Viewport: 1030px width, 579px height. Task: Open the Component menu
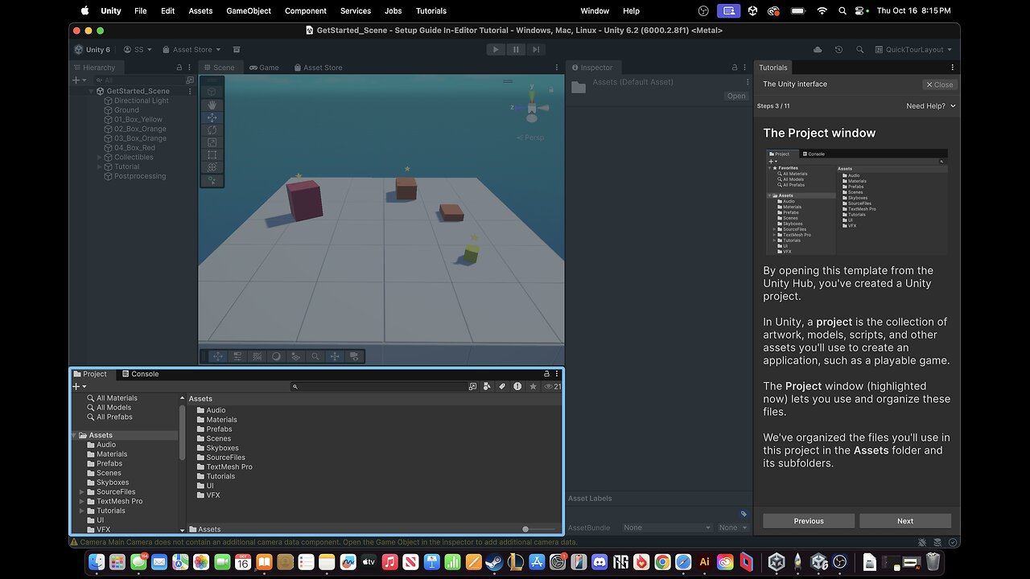[x=306, y=11]
